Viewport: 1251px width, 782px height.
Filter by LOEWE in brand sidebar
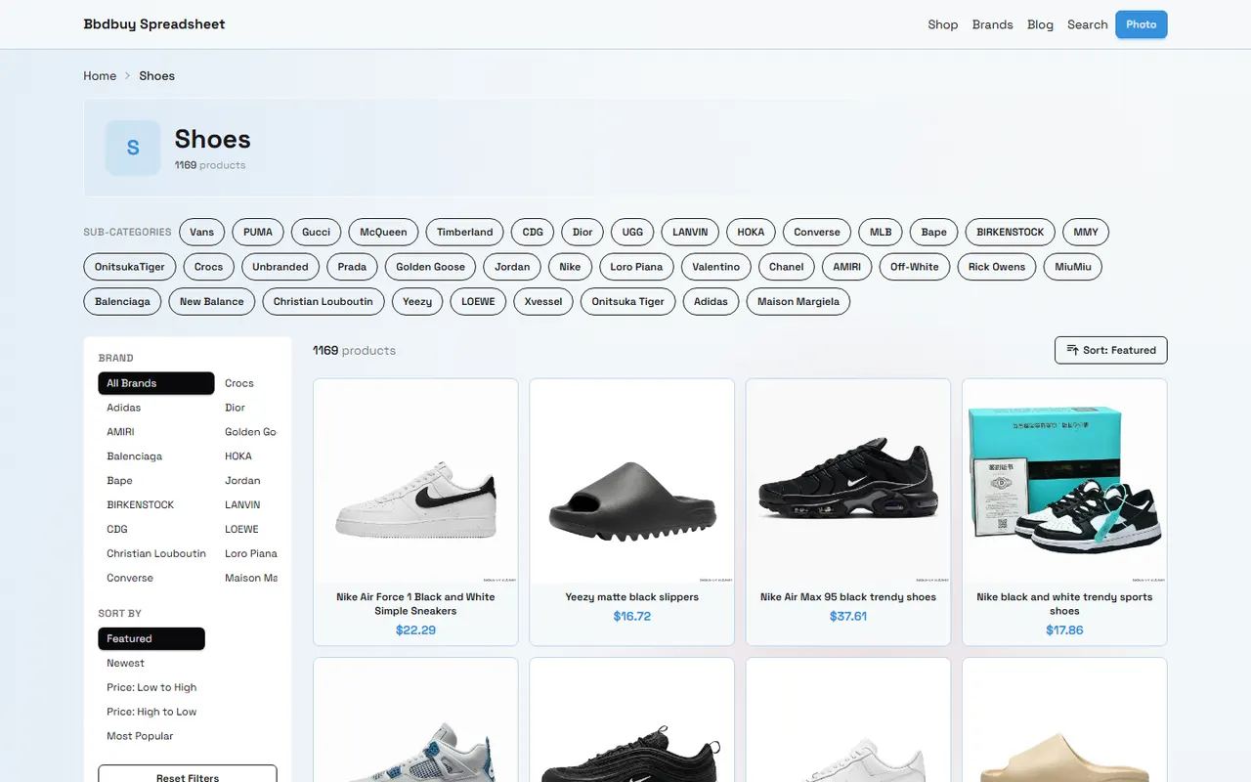[248, 529]
